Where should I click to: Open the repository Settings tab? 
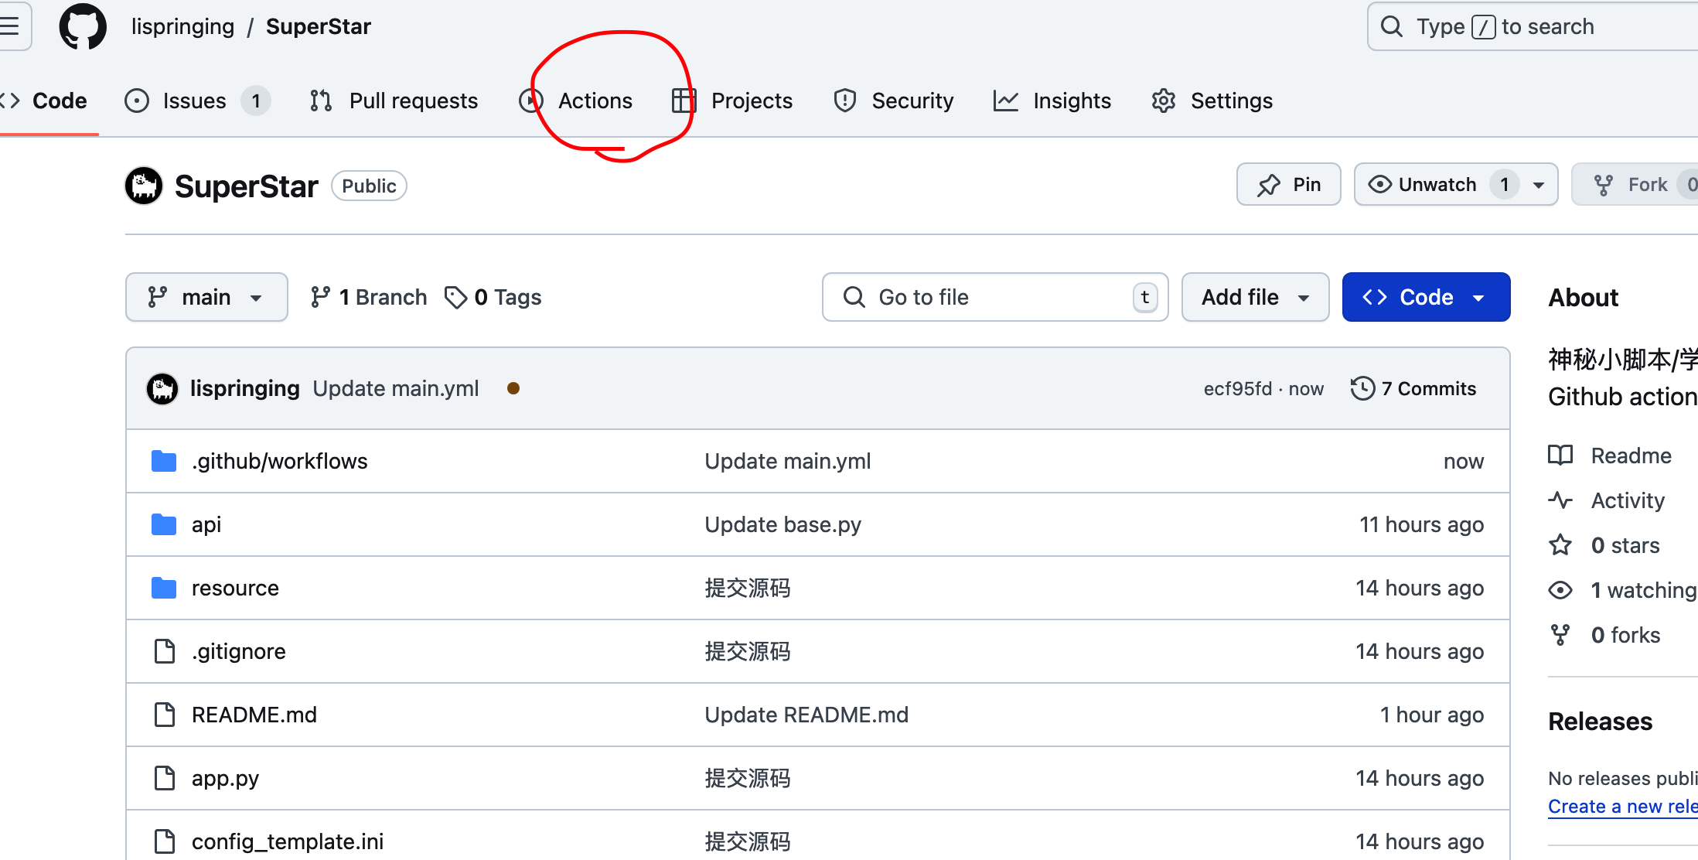click(x=1212, y=101)
